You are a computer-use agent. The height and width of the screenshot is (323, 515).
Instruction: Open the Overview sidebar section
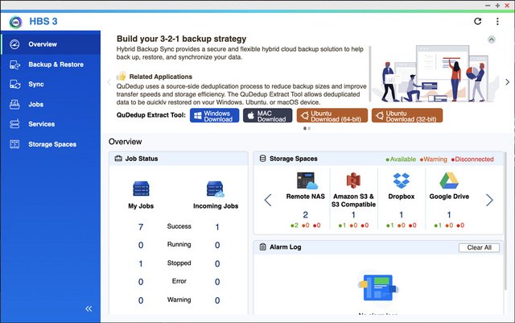51,44
